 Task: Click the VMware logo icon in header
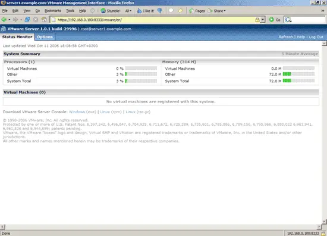pos(4,29)
